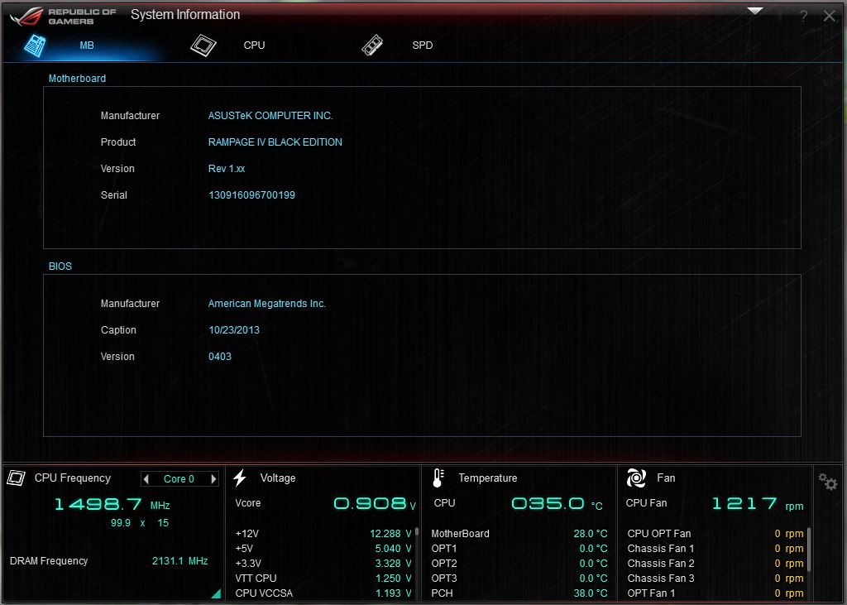Click the OPT Fan 1 row
Image resolution: width=847 pixels, height=605 pixels.
(715, 593)
